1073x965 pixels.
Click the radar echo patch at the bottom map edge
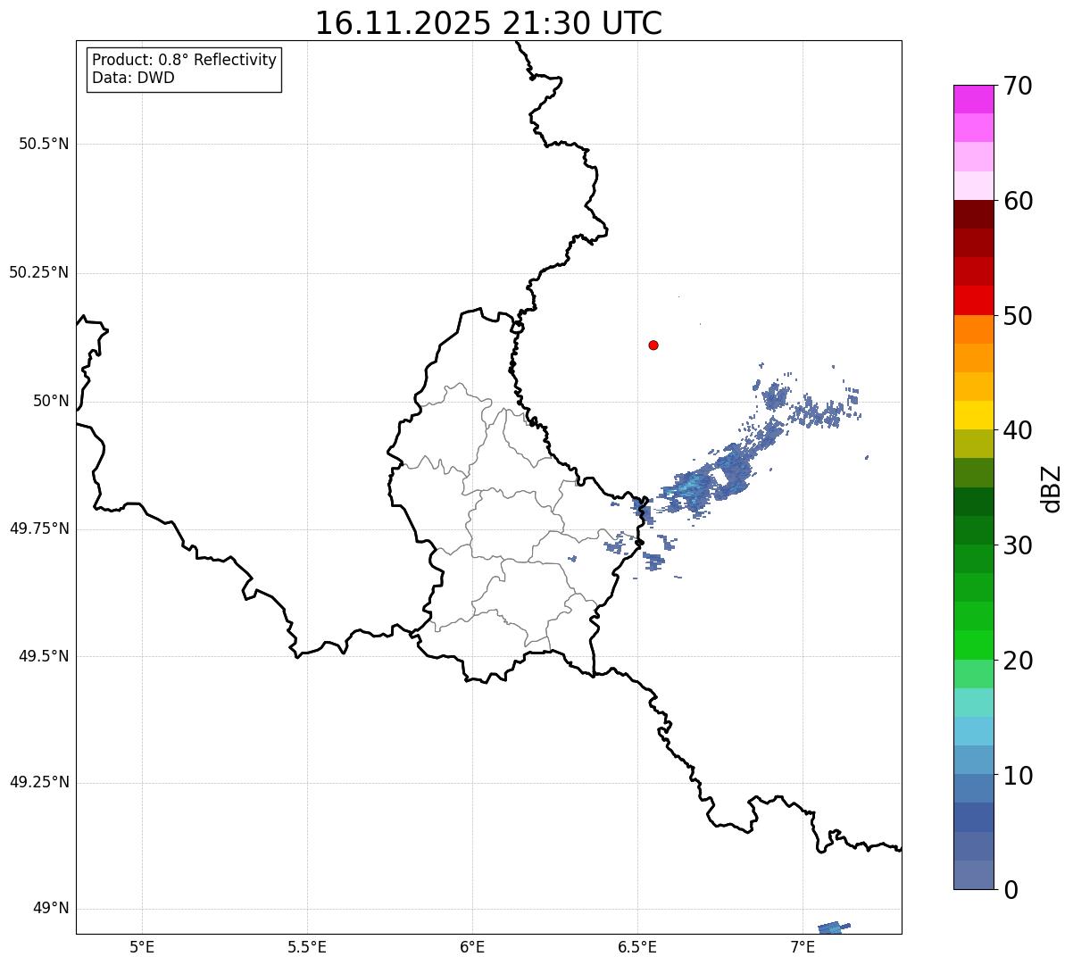(834, 928)
